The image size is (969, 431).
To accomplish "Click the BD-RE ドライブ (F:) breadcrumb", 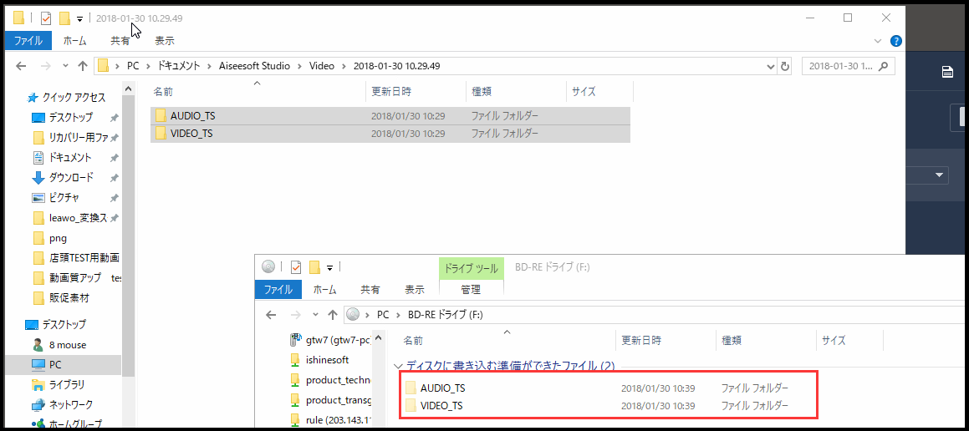I will point(445,314).
